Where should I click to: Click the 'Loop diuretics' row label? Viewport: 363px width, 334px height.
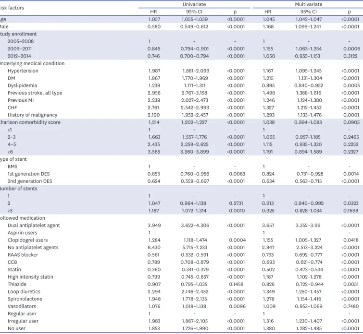[x=24, y=292]
